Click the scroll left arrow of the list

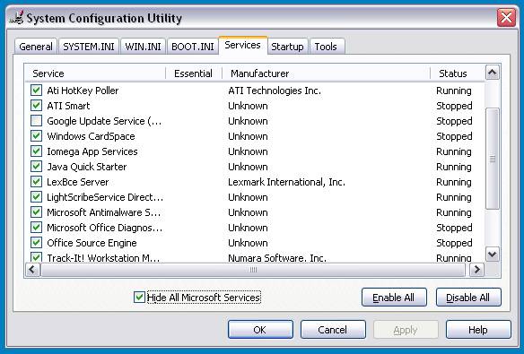(32, 270)
